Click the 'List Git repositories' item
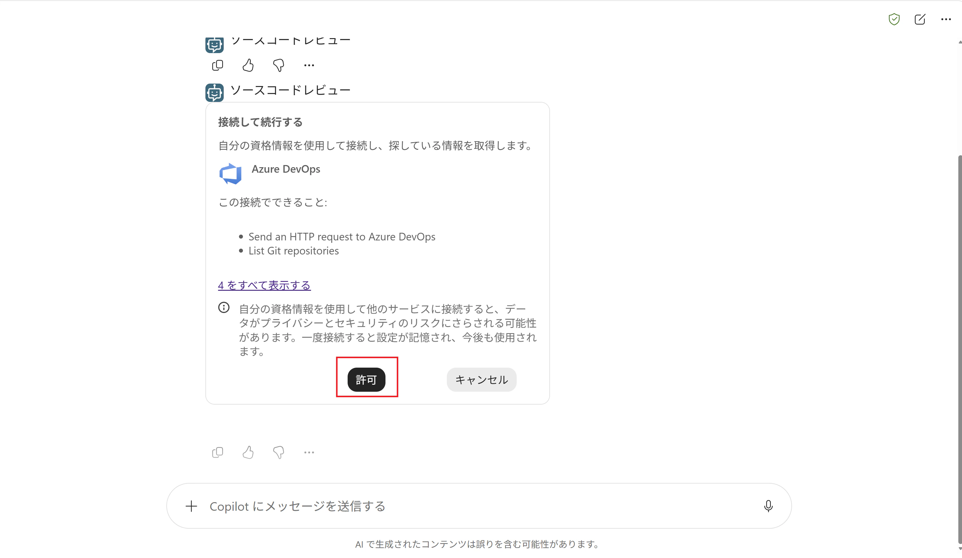 [294, 251]
